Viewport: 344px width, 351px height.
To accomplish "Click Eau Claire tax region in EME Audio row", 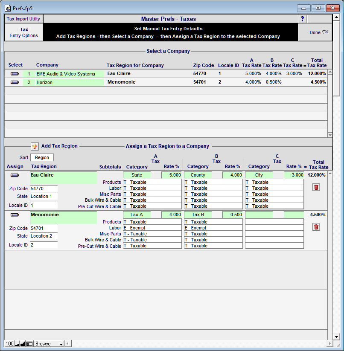I will (119, 73).
